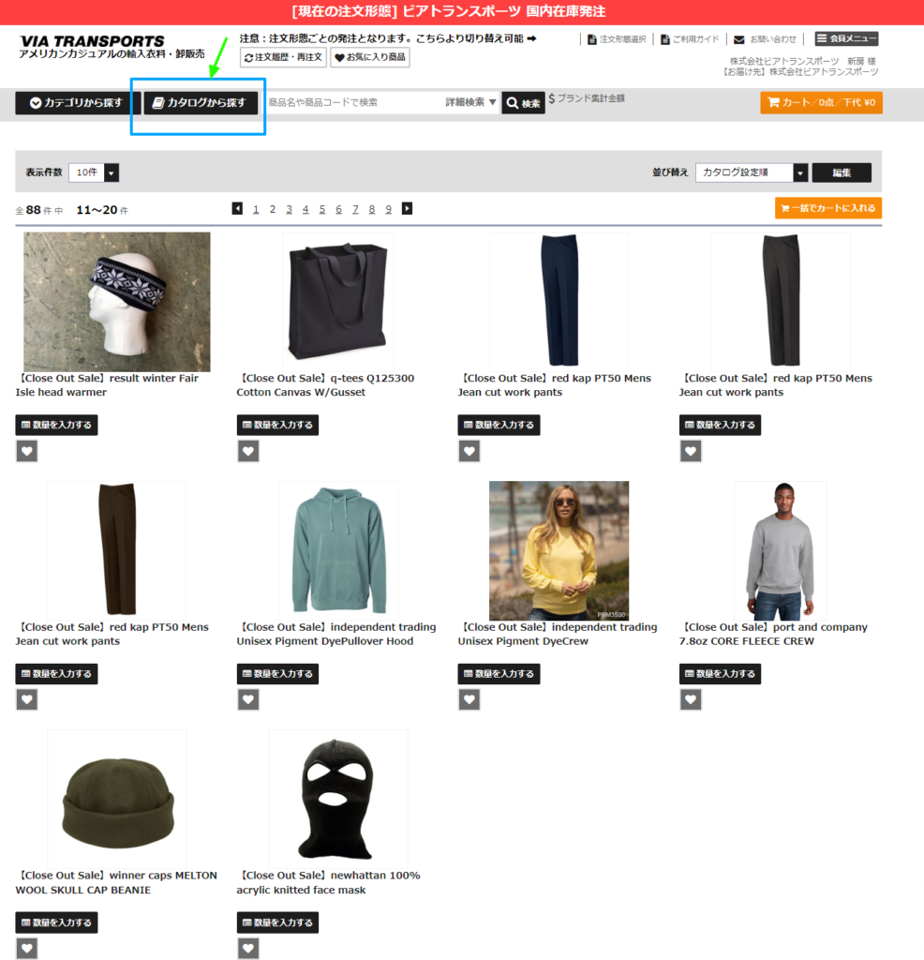The width and height of the screenshot is (924, 960).
Task: Open the カタログ設定順 sort dropdown
Action: click(752, 172)
